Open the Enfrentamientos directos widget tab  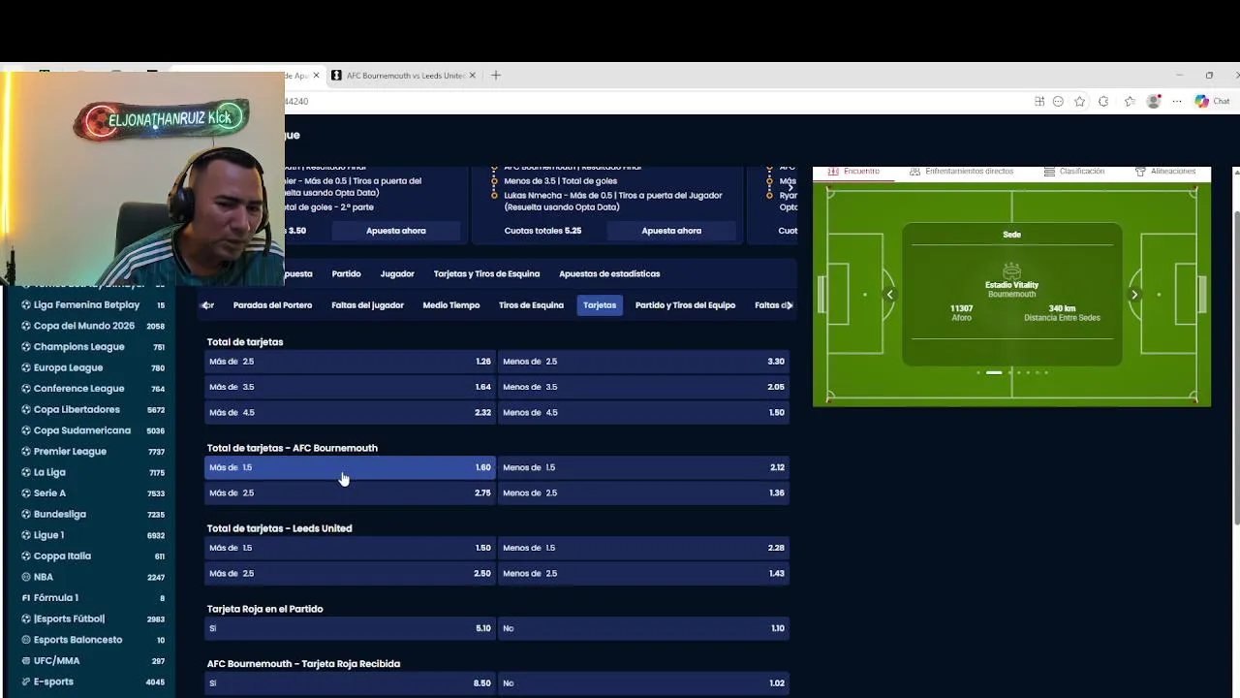[x=961, y=172]
